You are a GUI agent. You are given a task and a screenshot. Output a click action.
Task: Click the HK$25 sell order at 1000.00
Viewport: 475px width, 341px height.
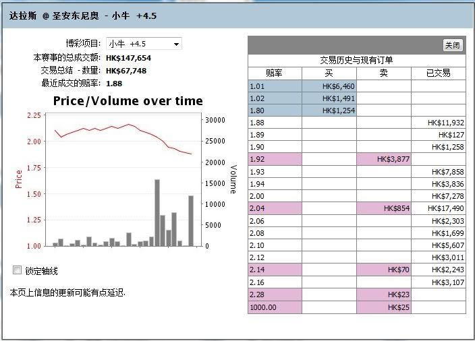[383, 307]
